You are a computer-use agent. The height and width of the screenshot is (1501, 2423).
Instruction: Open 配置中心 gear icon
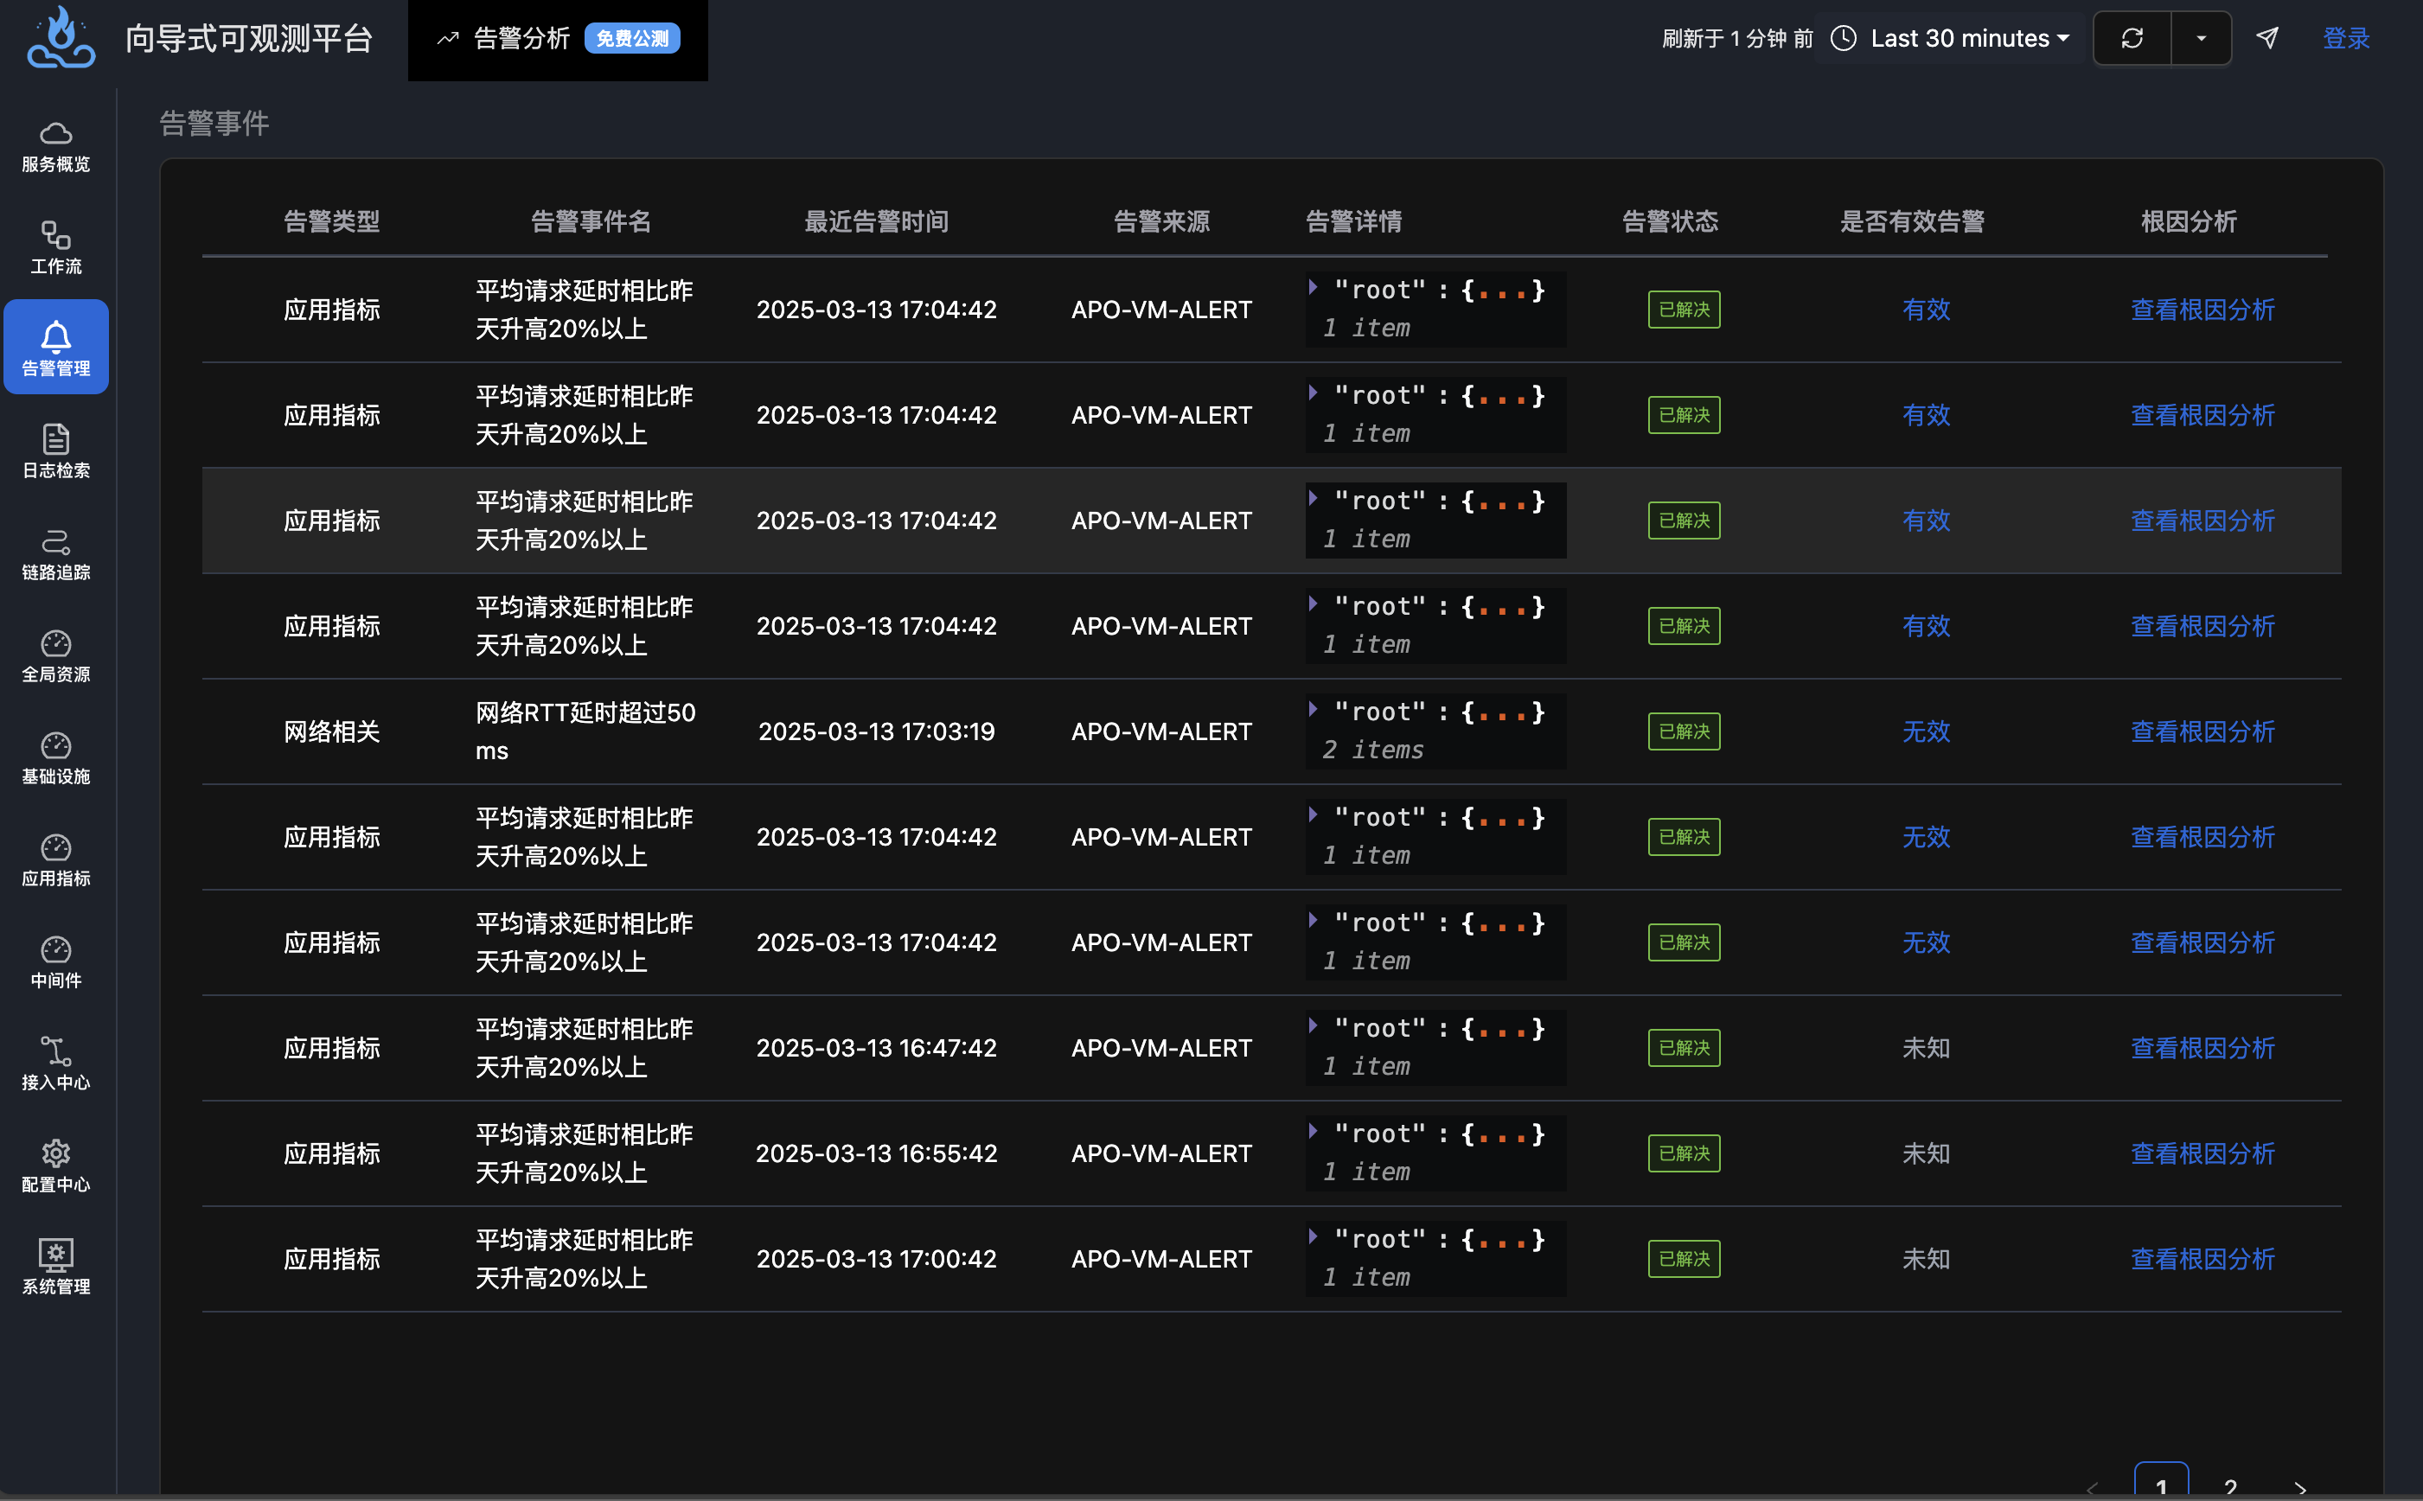[55, 1166]
